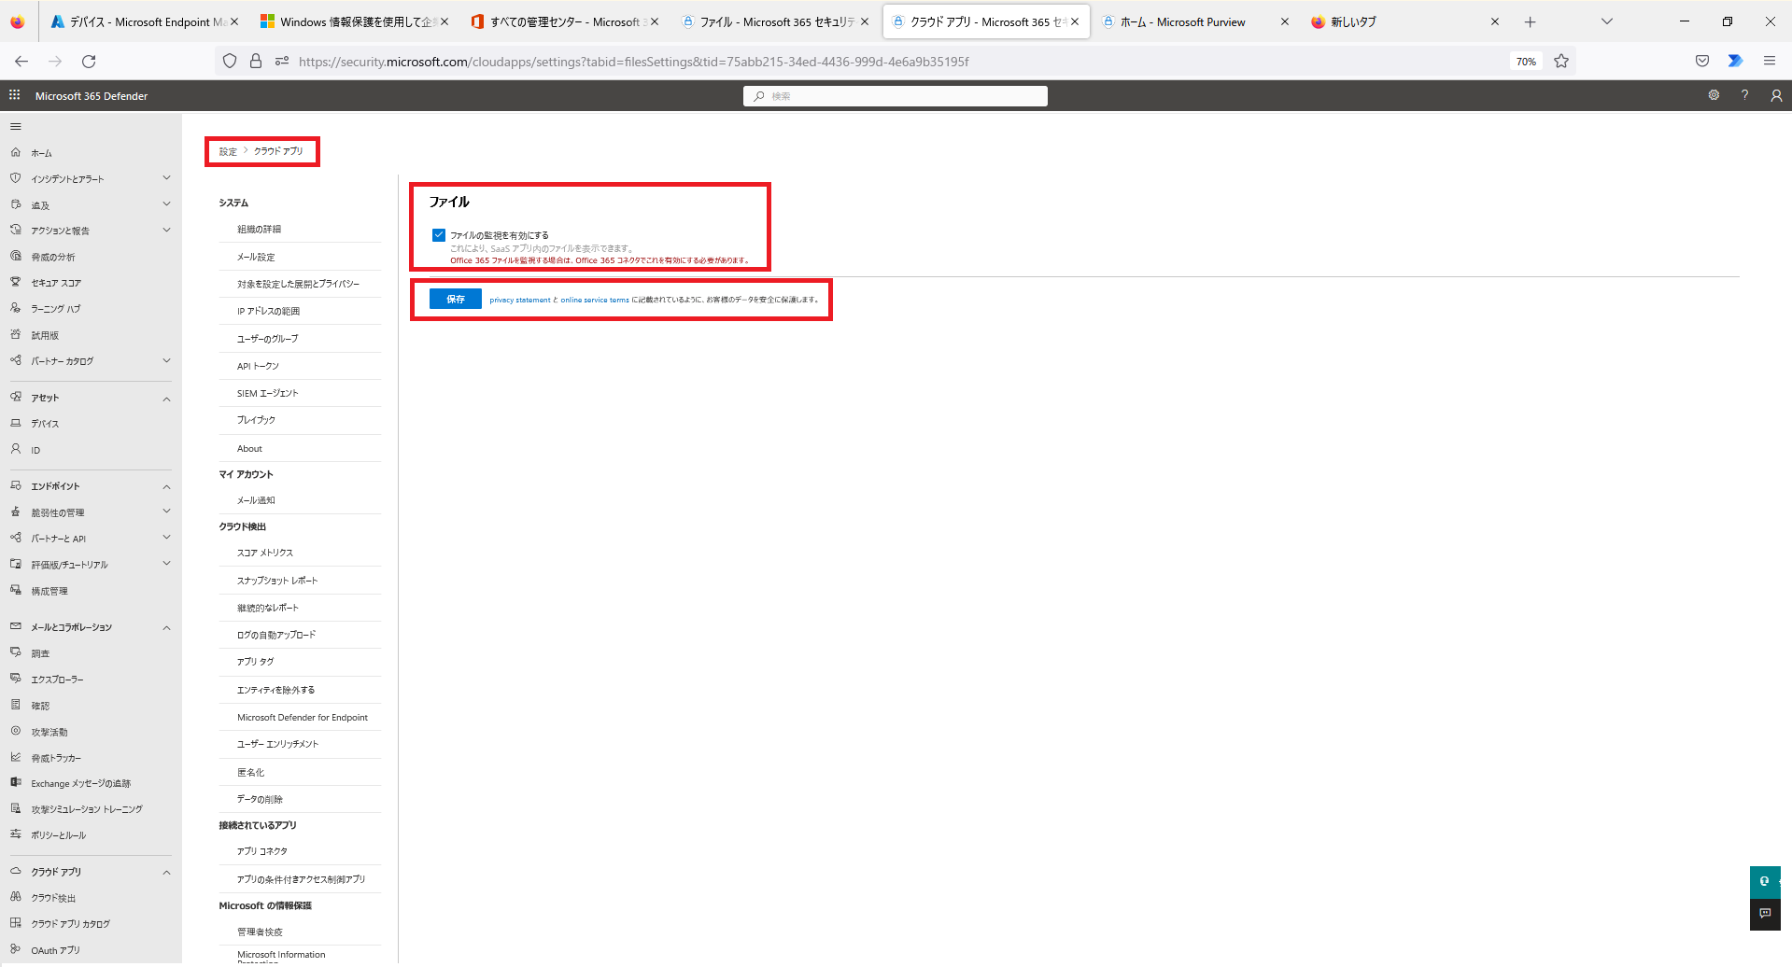Click the 脅威トラッカー chart icon
The width and height of the screenshot is (1792, 967).
coord(16,757)
